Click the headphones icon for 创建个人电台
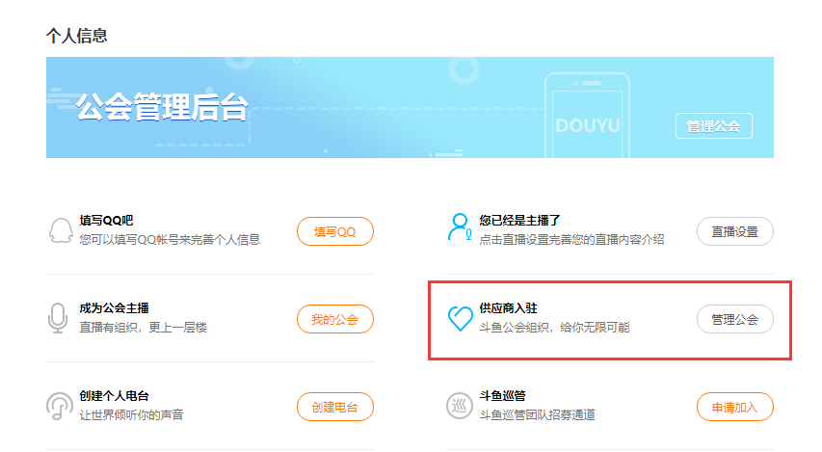The width and height of the screenshot is (822, 452). coord(60,407)
